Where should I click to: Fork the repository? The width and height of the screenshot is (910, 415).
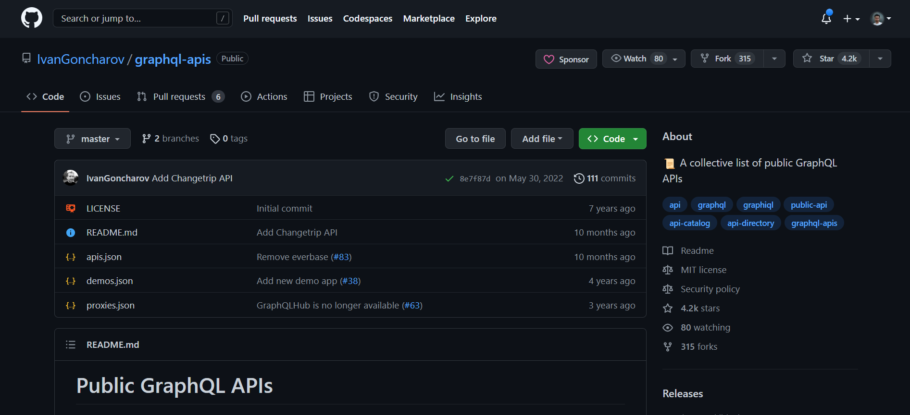click(727, 59)
